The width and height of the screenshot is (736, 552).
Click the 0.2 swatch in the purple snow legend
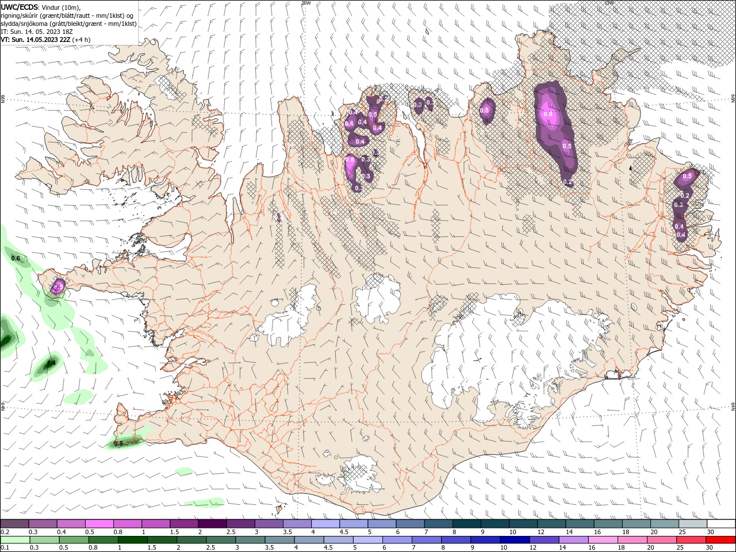coord(14,524)
